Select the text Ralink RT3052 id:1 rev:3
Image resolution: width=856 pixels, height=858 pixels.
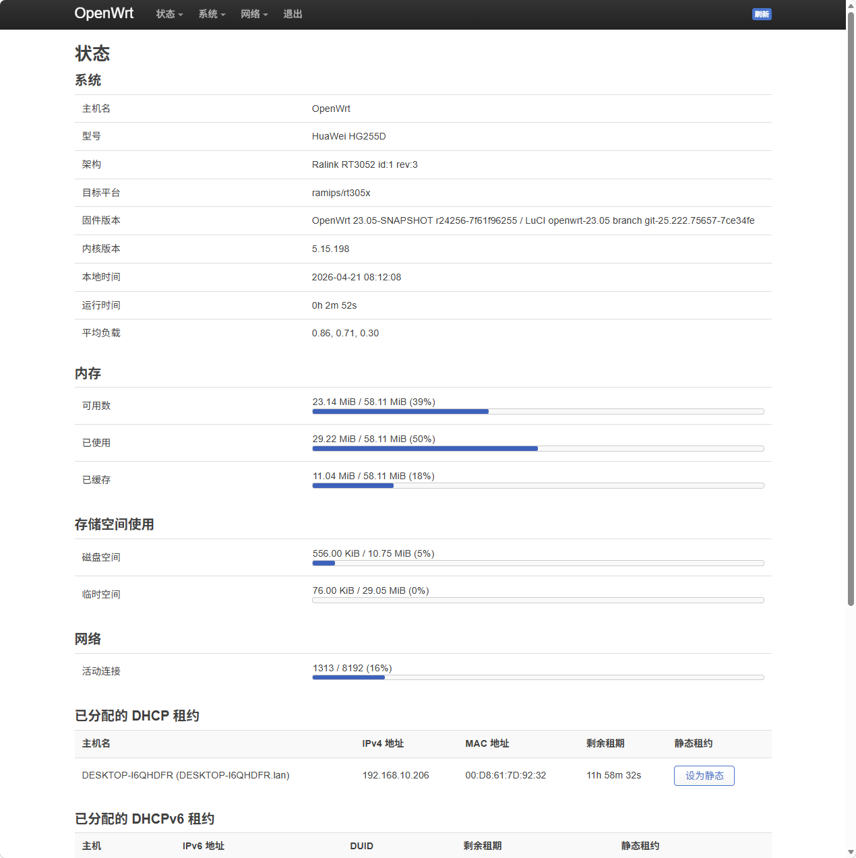[365, 164]
